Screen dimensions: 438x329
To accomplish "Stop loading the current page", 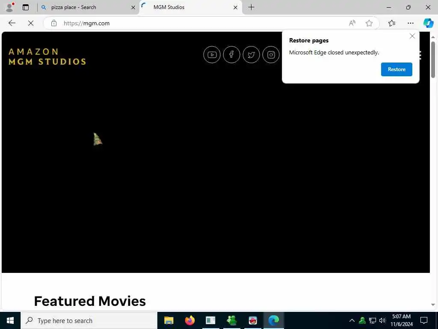I will (31, 23).
